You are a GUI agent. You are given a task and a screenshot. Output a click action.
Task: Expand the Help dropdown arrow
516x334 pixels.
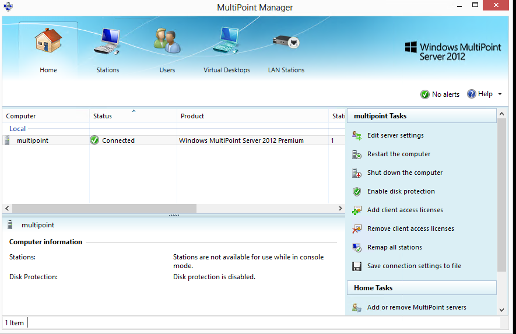pos(500,94)
